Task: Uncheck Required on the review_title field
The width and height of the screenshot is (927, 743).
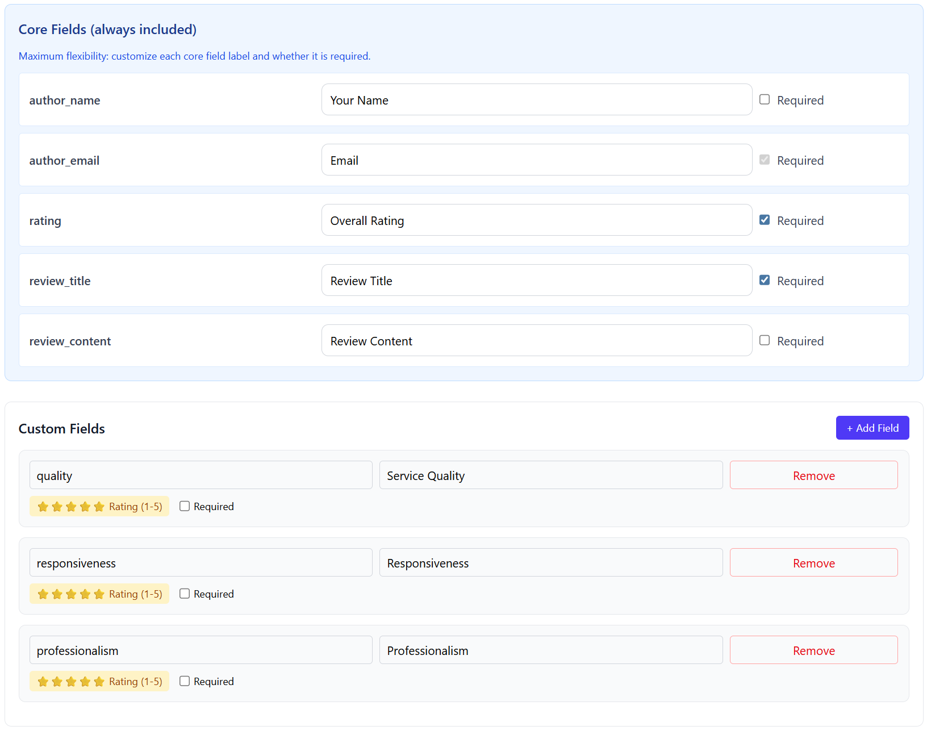Action: [x=765, y=279]
